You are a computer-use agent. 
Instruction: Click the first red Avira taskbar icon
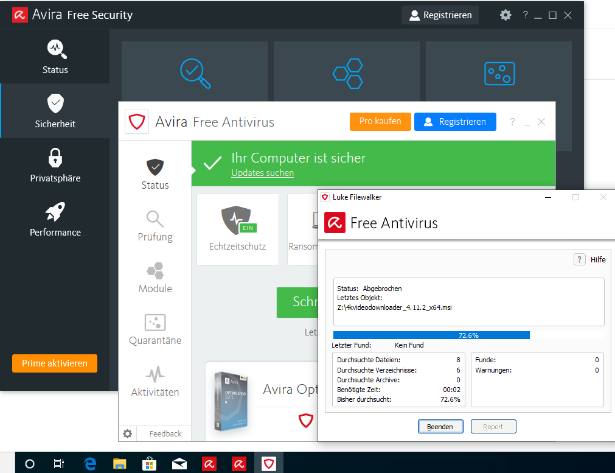[209, 464]
